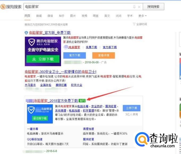This screenshot has width=181, height=154.
Task: Click the 3亿人使用 text
Action: coord(132,114)
